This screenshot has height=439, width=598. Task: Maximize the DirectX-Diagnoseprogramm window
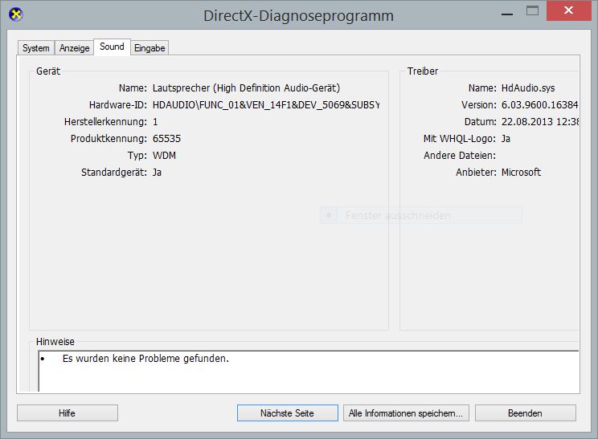click(532, 10)
